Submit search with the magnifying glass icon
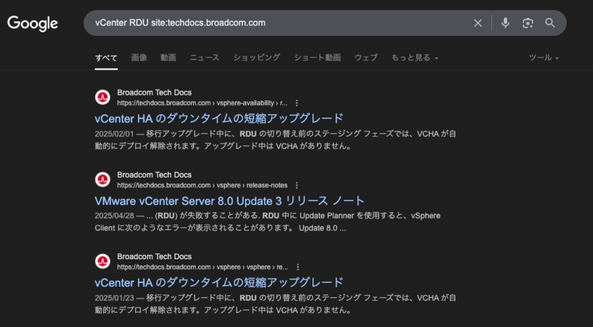Viewport: 593px width, 327px height. click(x=550, y=23)
